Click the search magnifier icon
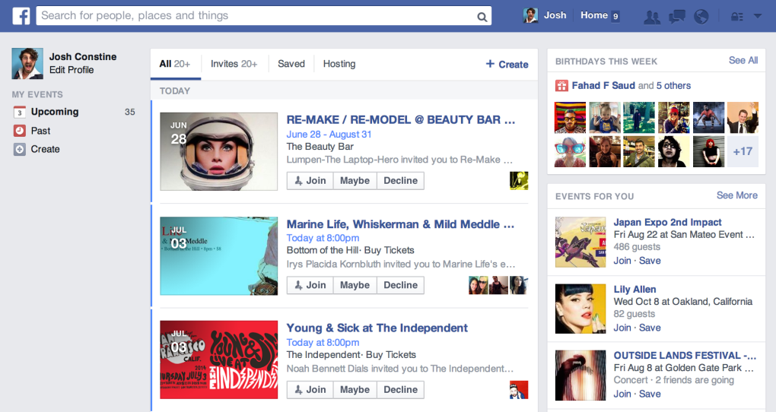Screen dimensions: 776x412 coord(482,17)
